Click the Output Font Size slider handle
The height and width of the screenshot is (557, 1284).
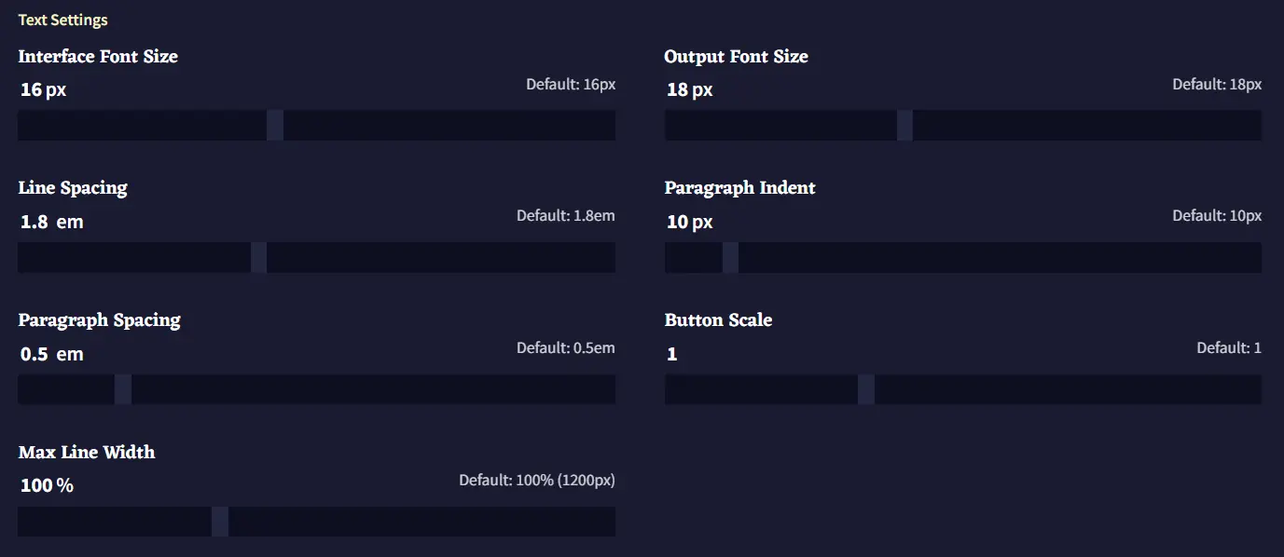coord(904,126)
